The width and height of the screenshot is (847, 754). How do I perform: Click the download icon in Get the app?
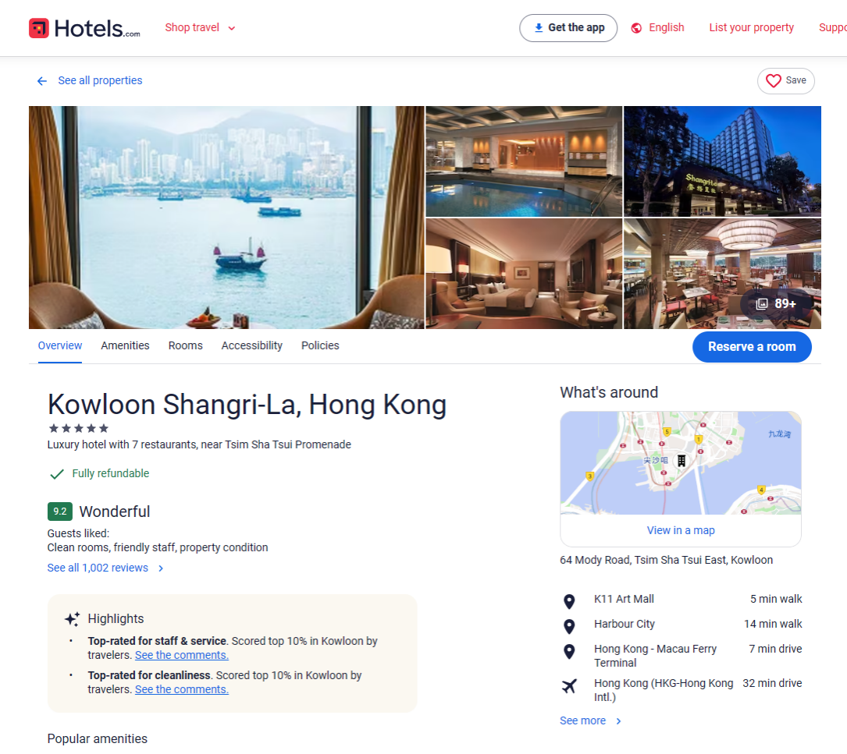click(x=539, y=28)
